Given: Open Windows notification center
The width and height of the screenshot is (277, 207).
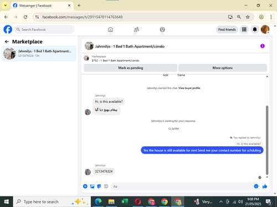Looking at the screenshot, I should point(269,202).
